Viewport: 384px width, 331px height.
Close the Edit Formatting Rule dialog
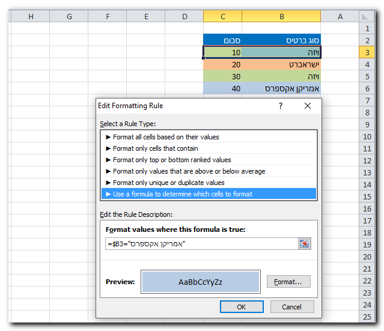[308, 106]
